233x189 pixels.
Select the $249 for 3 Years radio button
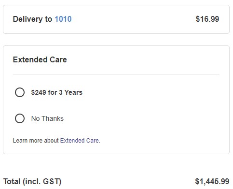point(20,92)
